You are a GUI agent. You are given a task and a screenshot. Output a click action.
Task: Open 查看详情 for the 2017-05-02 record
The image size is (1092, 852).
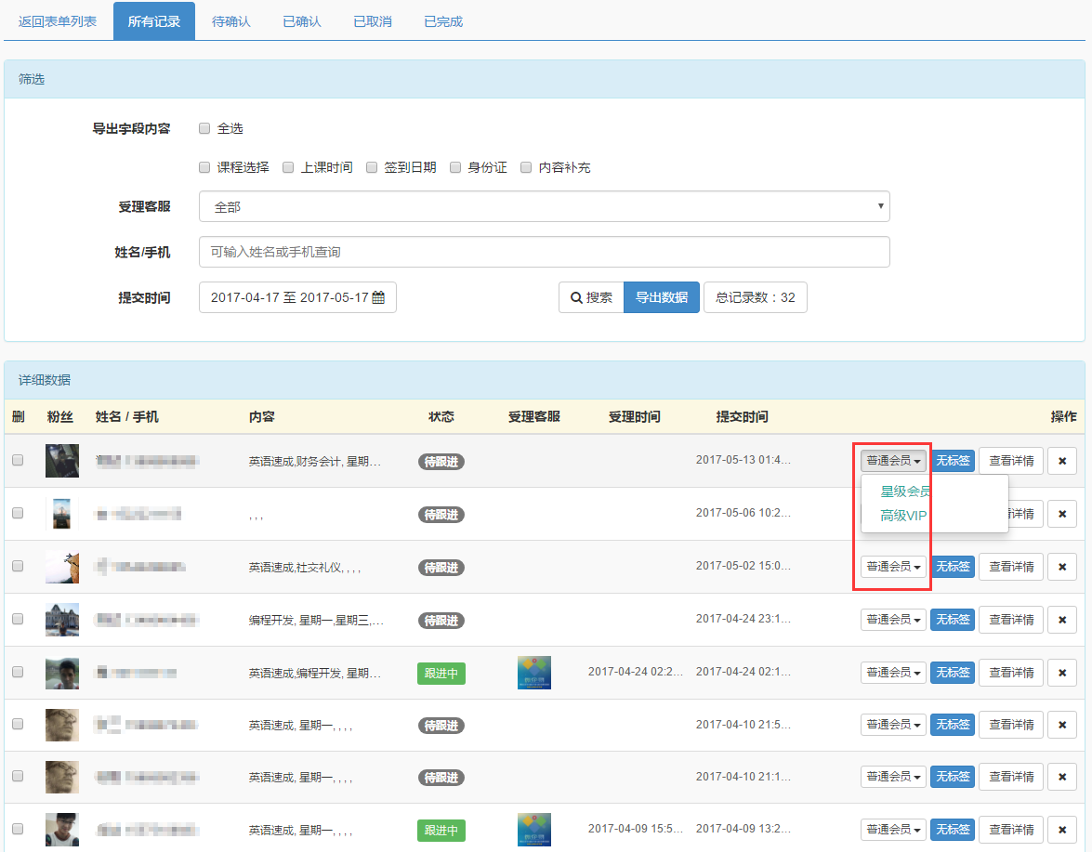click(x=1011, y=567)
